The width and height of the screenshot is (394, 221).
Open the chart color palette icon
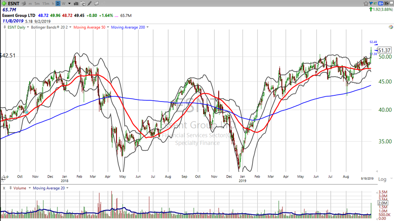390,27
